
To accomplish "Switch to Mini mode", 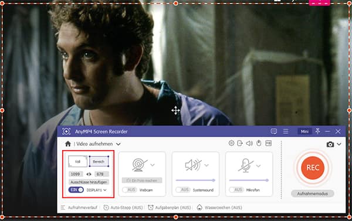I will tap(304, 131).
